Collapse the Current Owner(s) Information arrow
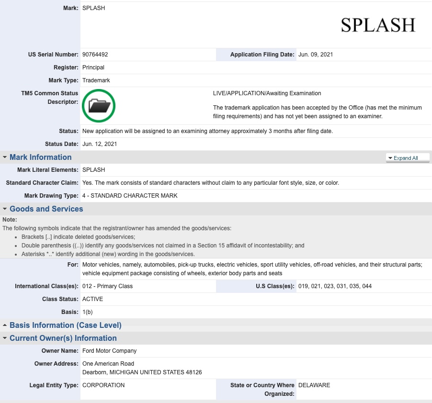Viewport: 432px width, 403px height. pos(5,338)
